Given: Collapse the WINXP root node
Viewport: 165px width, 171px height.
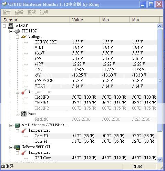Looking at the screenshot, I should pos(4,26).
